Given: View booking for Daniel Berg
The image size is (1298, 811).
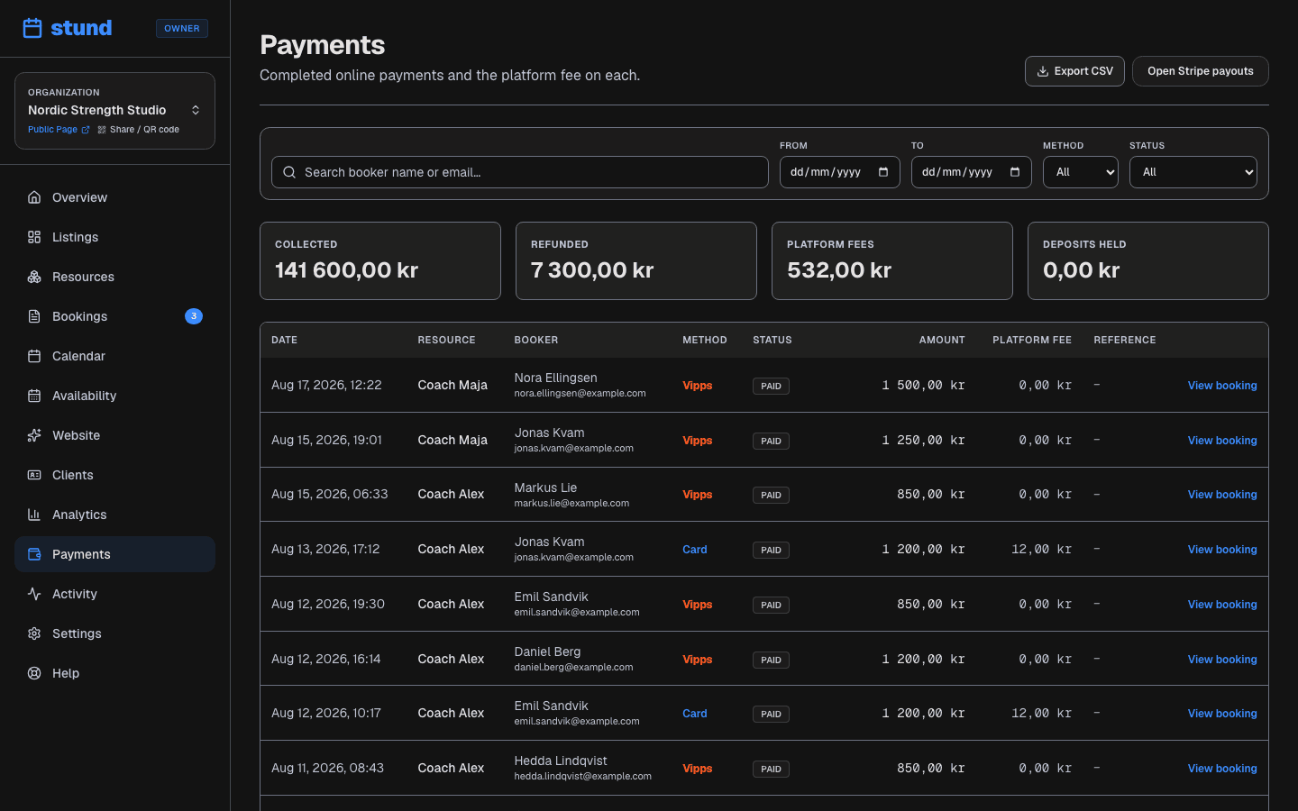Looking at the screenshot, I should (1222, 660).
